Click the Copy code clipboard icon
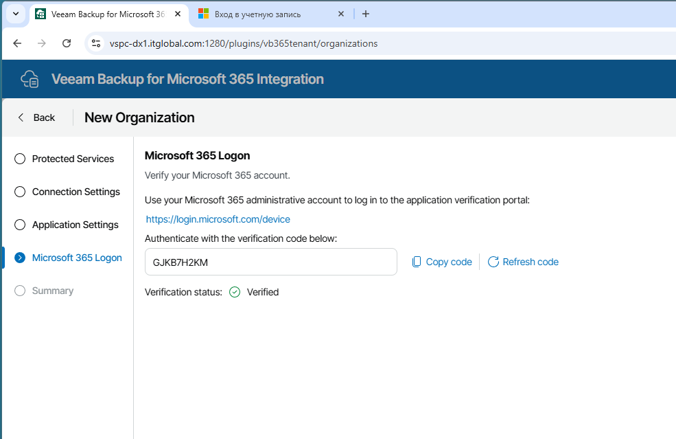The image size is (676, 439). point(417,262)
